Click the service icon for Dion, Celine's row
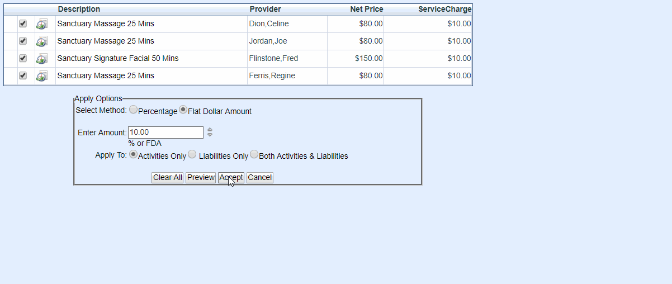The image size is (672, 284). click(42, 24)
